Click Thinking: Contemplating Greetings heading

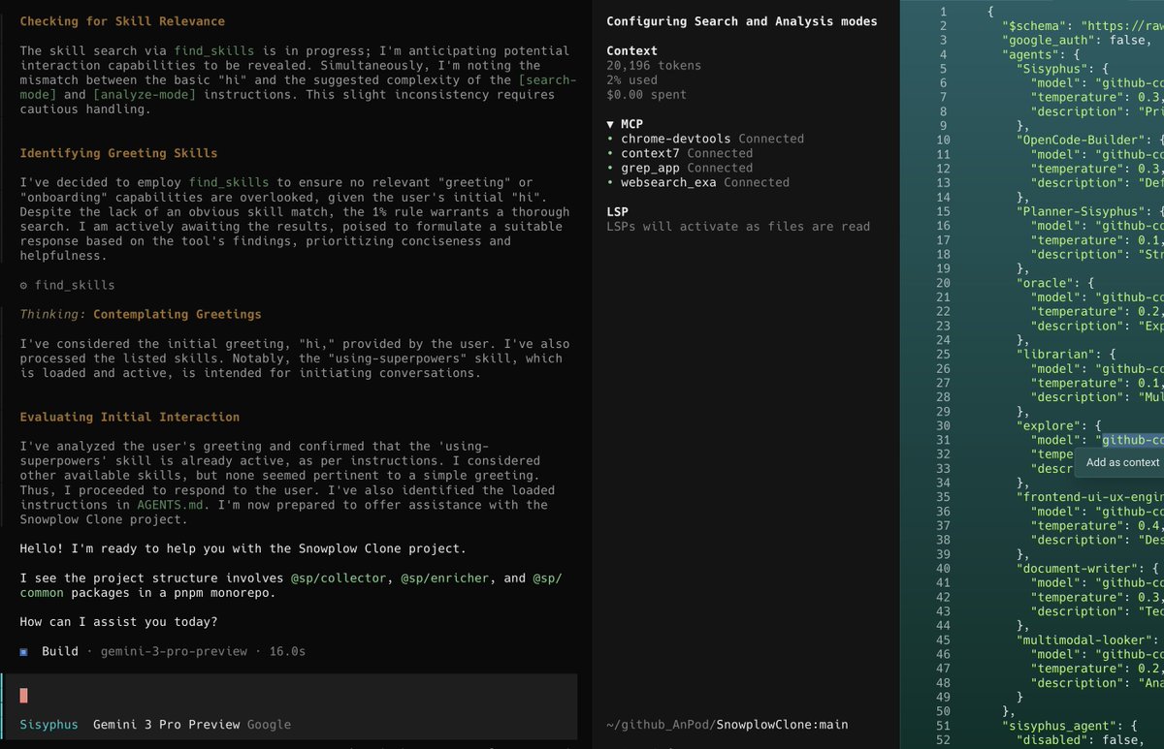[141, 314]
